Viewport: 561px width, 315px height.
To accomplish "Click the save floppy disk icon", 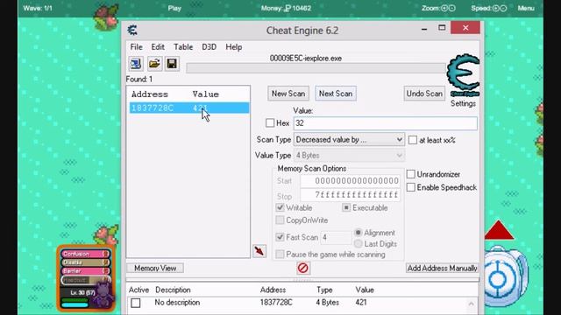I will pyautogui.click(x=172, y=64).
